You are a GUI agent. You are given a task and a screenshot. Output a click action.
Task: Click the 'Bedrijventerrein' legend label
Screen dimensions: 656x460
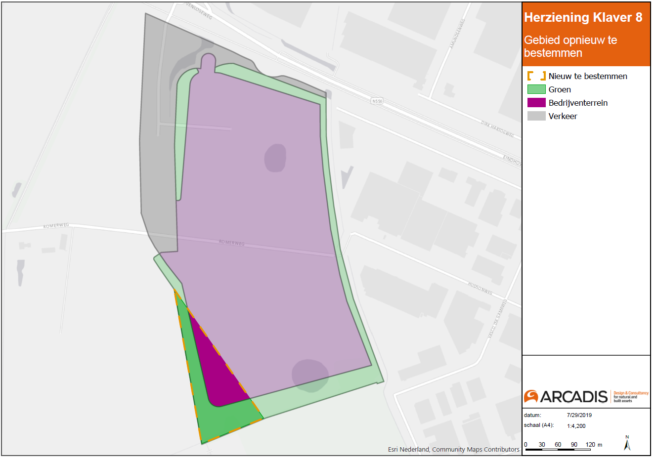tap(578, 103)
